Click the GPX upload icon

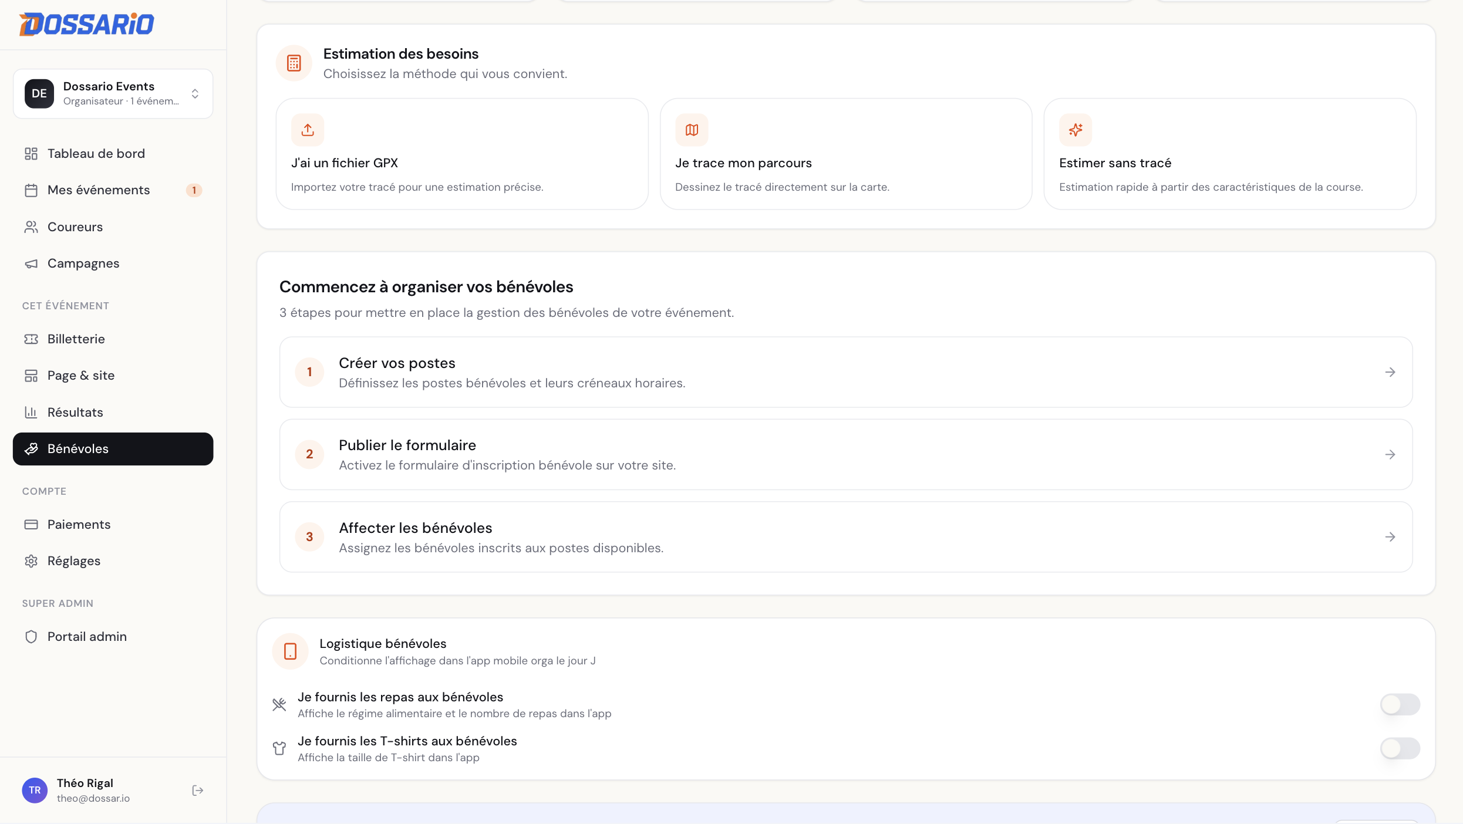(x=308, y=130)
